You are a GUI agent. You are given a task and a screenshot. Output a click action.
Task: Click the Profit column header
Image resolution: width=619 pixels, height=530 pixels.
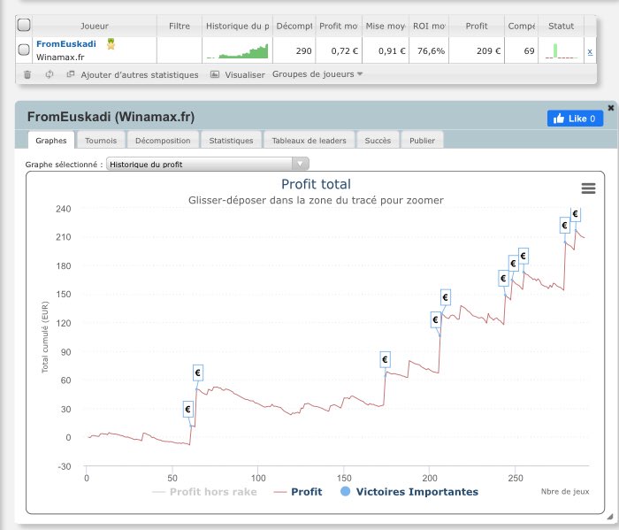coord(477,26)
